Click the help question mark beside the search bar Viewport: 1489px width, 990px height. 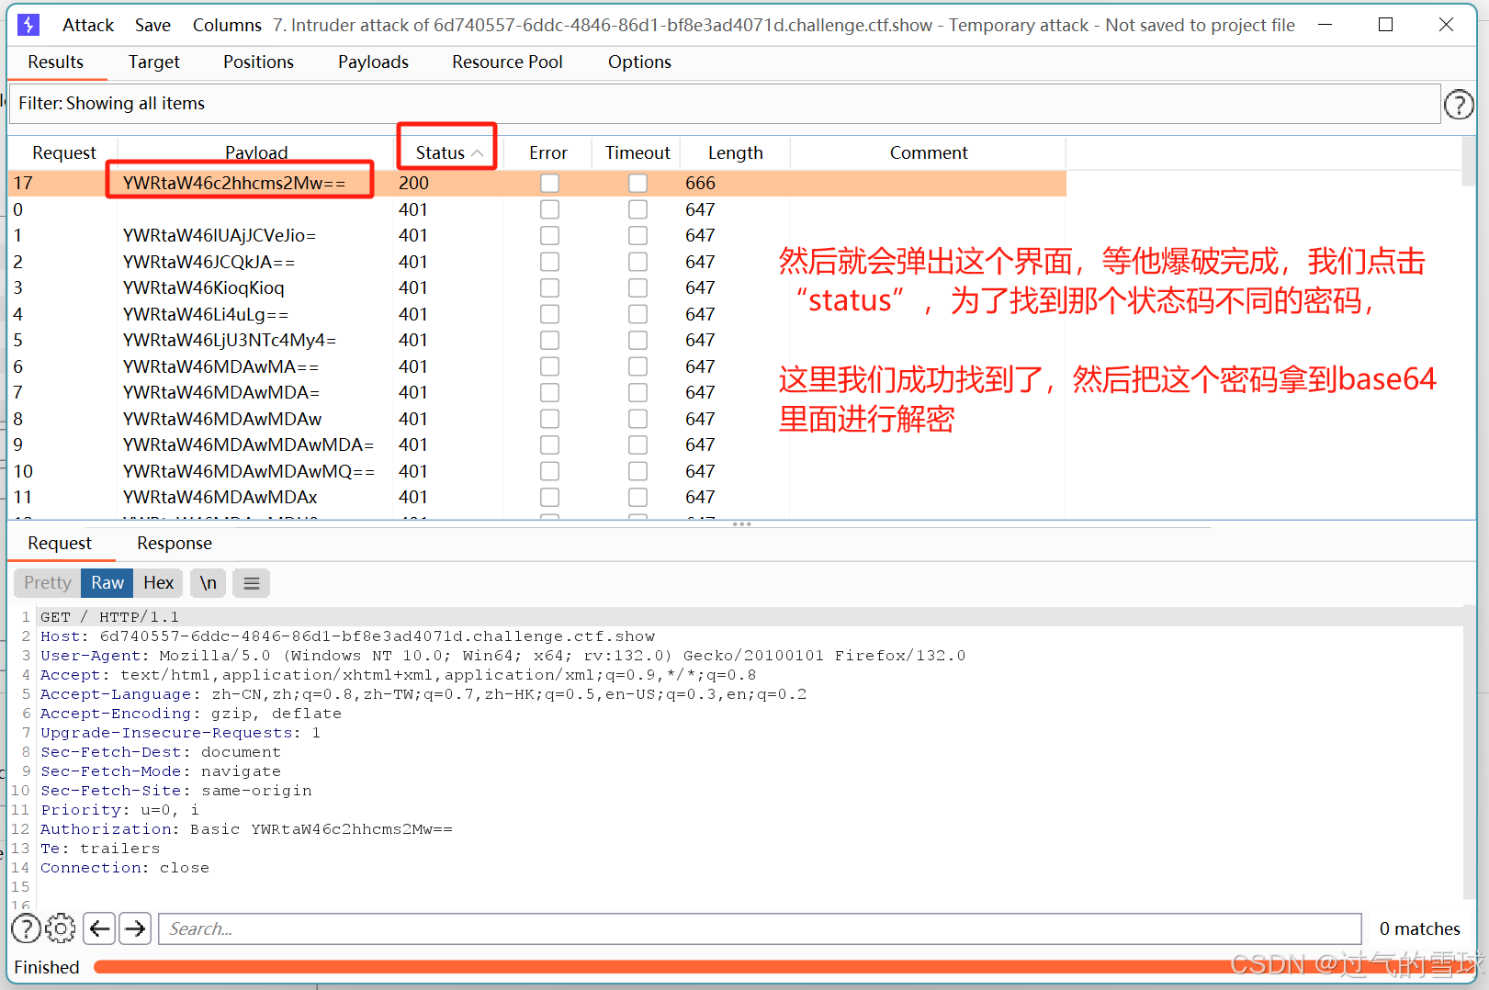tap(26, 928)
